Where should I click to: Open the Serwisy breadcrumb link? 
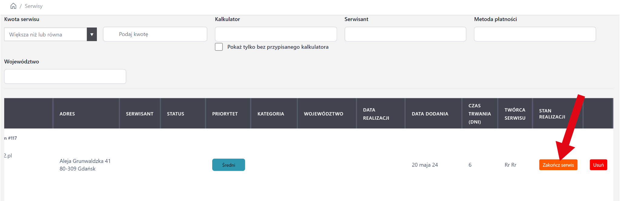pos(33,6)
